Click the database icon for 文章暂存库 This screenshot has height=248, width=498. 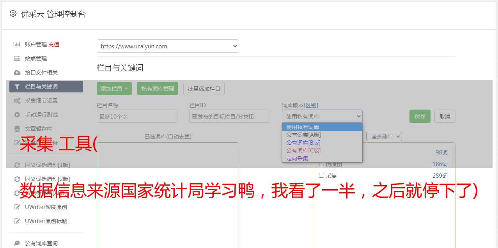[17, 129]
